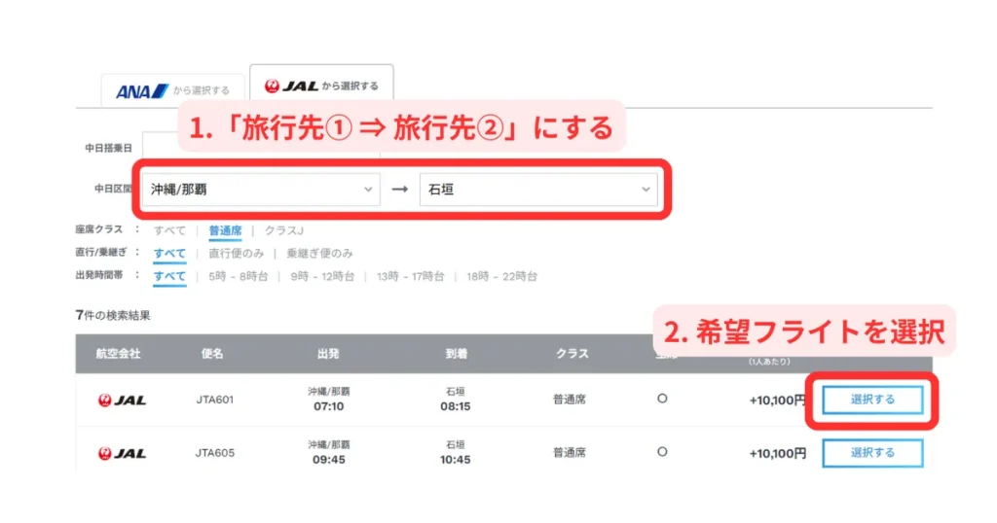Viewport: 997px width, 523px height.
Task: Select the 9時 - 12時台 departure time filter
Action: click(x=322, y=277)
